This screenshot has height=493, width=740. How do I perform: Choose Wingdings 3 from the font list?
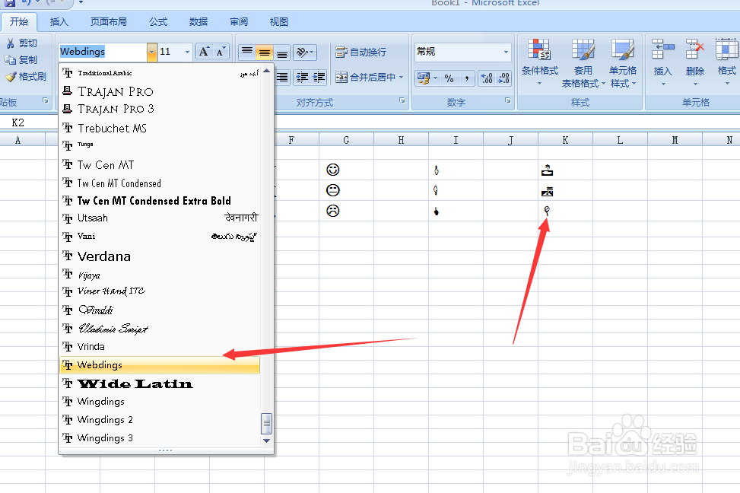[x=160, y=438]
